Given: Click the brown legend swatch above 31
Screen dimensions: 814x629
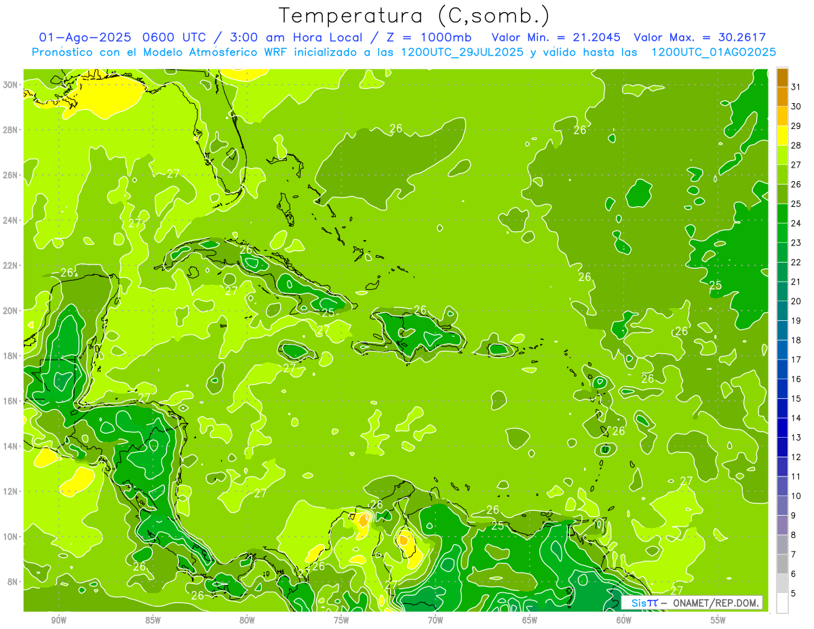Looking at the screenshot, I should pos(782,77).
